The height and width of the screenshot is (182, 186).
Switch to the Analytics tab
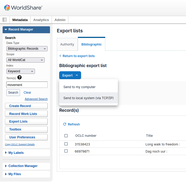point(41,20)
